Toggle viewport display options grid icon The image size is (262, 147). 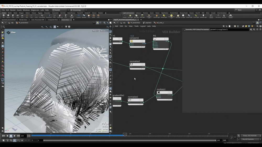coord(3,27)
